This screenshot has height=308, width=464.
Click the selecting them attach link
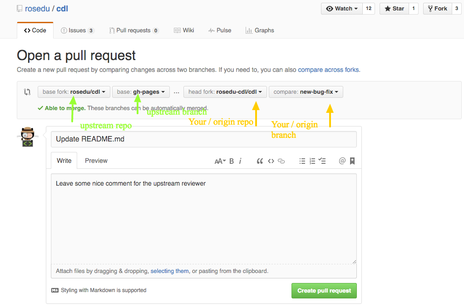tap(169, 271)
